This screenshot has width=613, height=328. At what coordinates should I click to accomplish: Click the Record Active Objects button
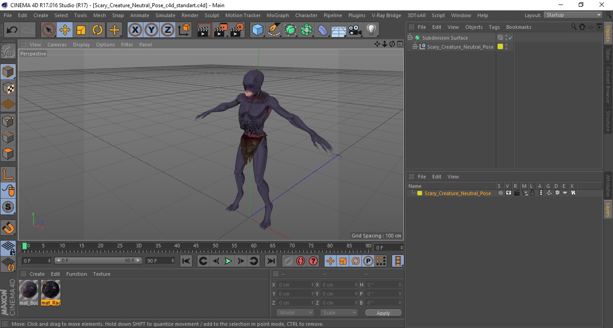[288, 261]
